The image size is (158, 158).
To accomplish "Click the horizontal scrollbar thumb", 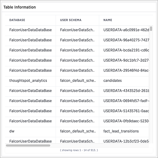I will point(28,145).
